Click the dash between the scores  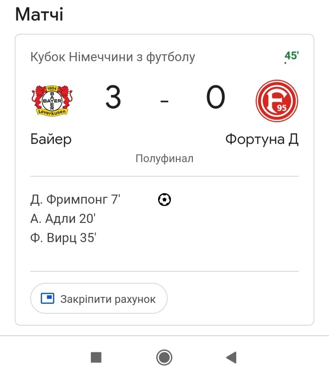tap(164, 101)
